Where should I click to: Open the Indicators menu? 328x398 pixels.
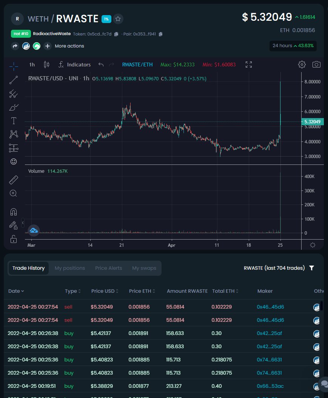pyautogui.click(x=74, y=65)
